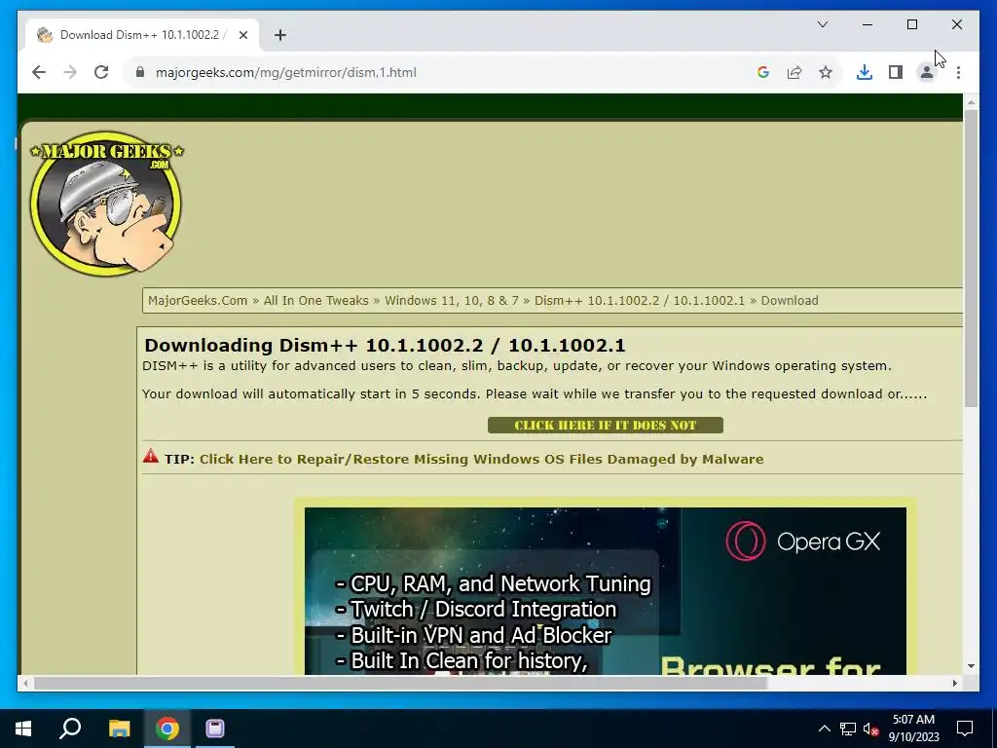Open network status tray icon
The width and height of the screenshot is (997, 748).
848,729
